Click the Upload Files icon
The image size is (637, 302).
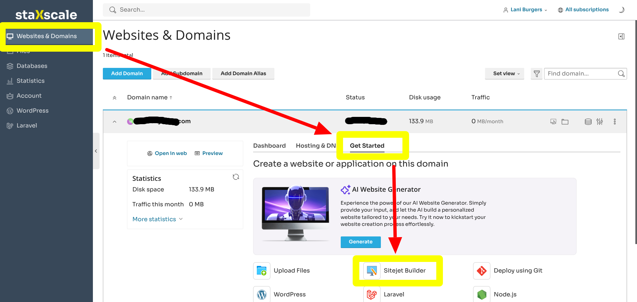pyautogui.click(x=262, y=271)
